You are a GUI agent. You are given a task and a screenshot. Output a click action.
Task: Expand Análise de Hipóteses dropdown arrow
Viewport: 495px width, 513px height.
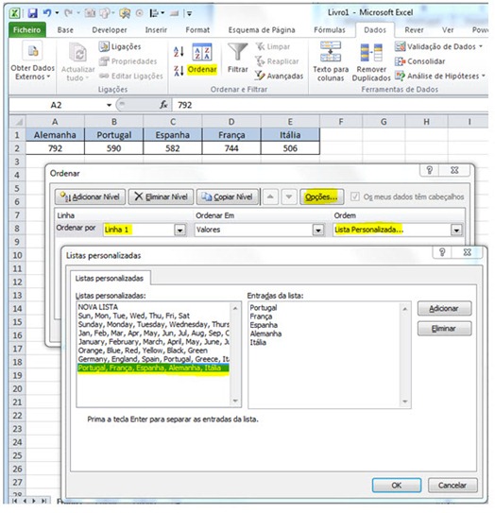point(483,76)
